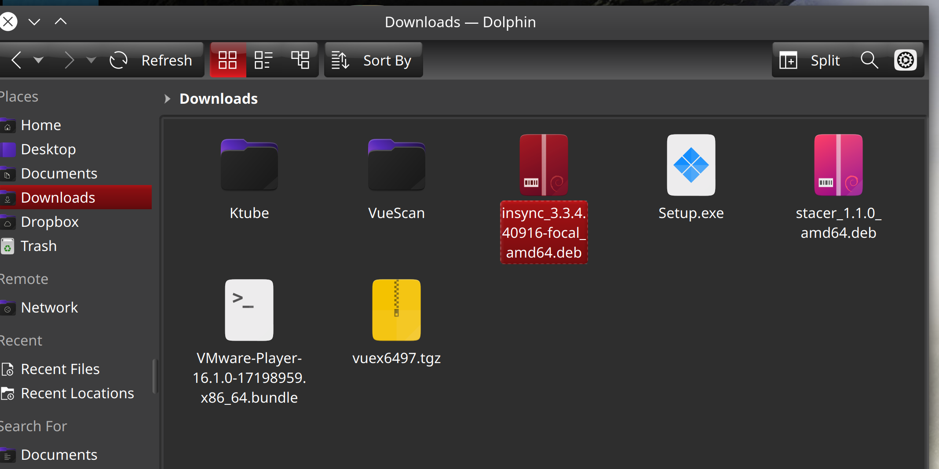The width and height of the screenshot is (939, 469).
Task: Select Downloads in the Places panel
Action: pyautogui.click(x=58, y=197)
